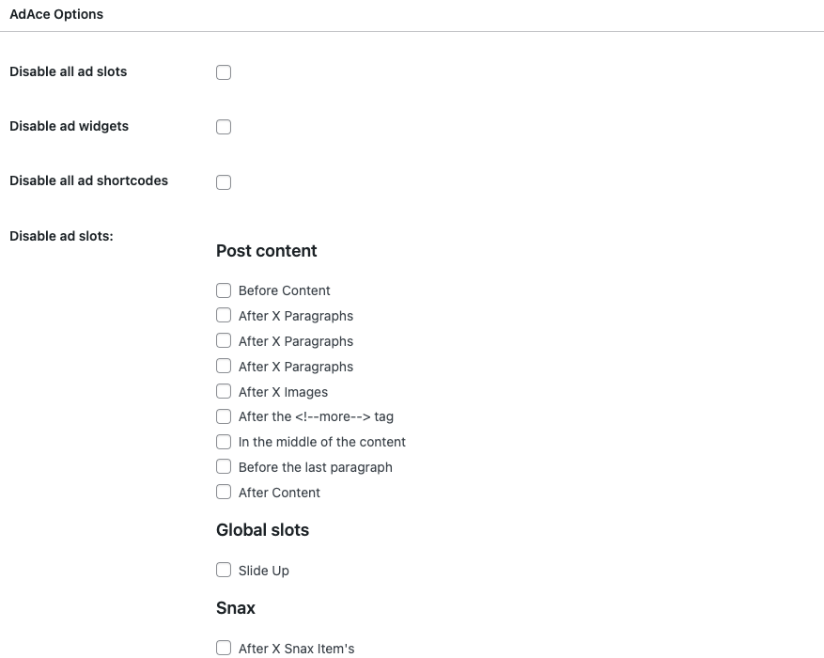The width and height of the screenshot is (824, 658).
Task: Click the Snax section heading
Action: 236,608
